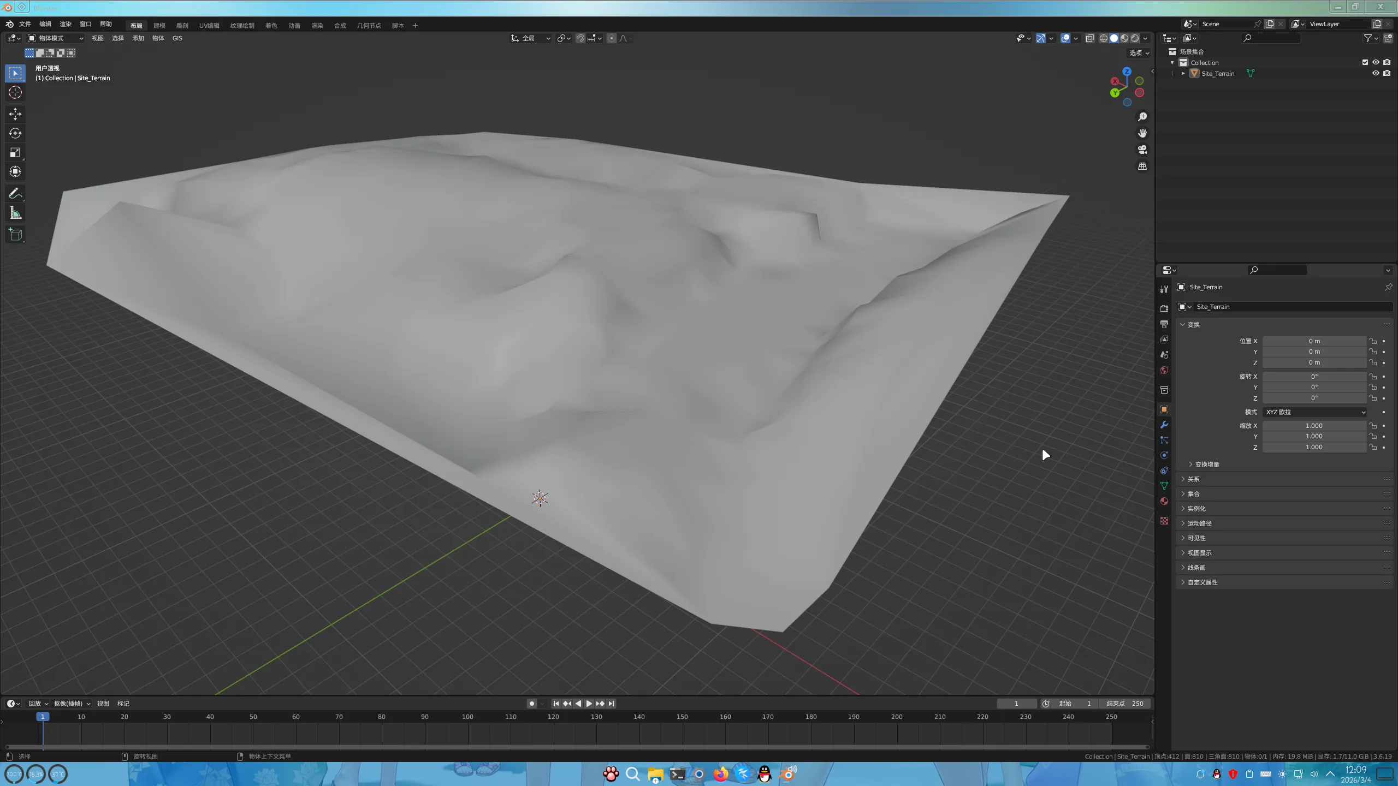Activate the Rotate tool
The image size is (1398, 786).
click(x=15, y=133)
